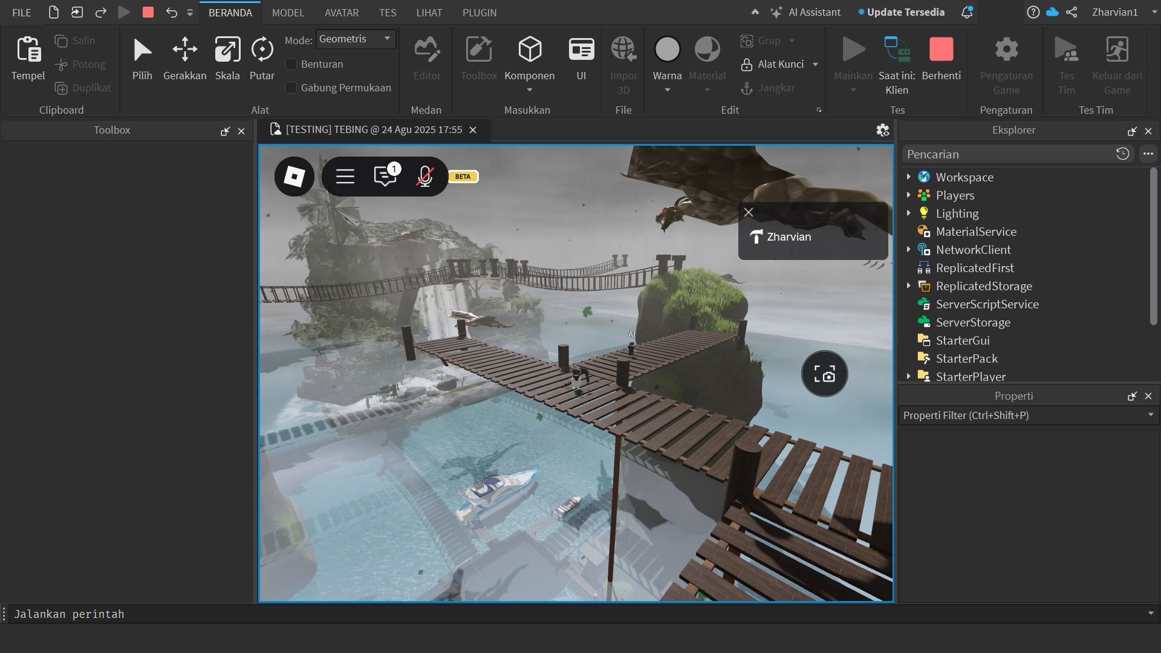Switch to the LIHAT ribbon tab
Screen dimensions: 1161x653
429,13
